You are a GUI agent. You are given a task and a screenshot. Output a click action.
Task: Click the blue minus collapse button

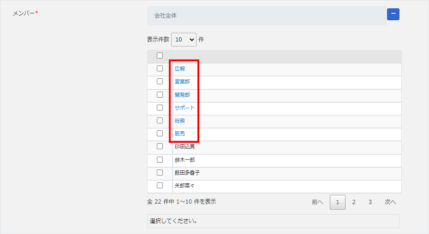click(393, 14)
